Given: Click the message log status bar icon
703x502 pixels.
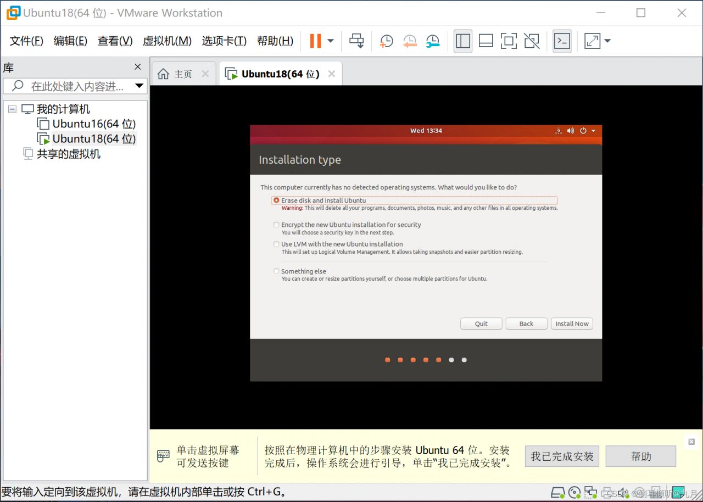Looking at the screenshot, I should pyautogui.click(x=679, y=492).
